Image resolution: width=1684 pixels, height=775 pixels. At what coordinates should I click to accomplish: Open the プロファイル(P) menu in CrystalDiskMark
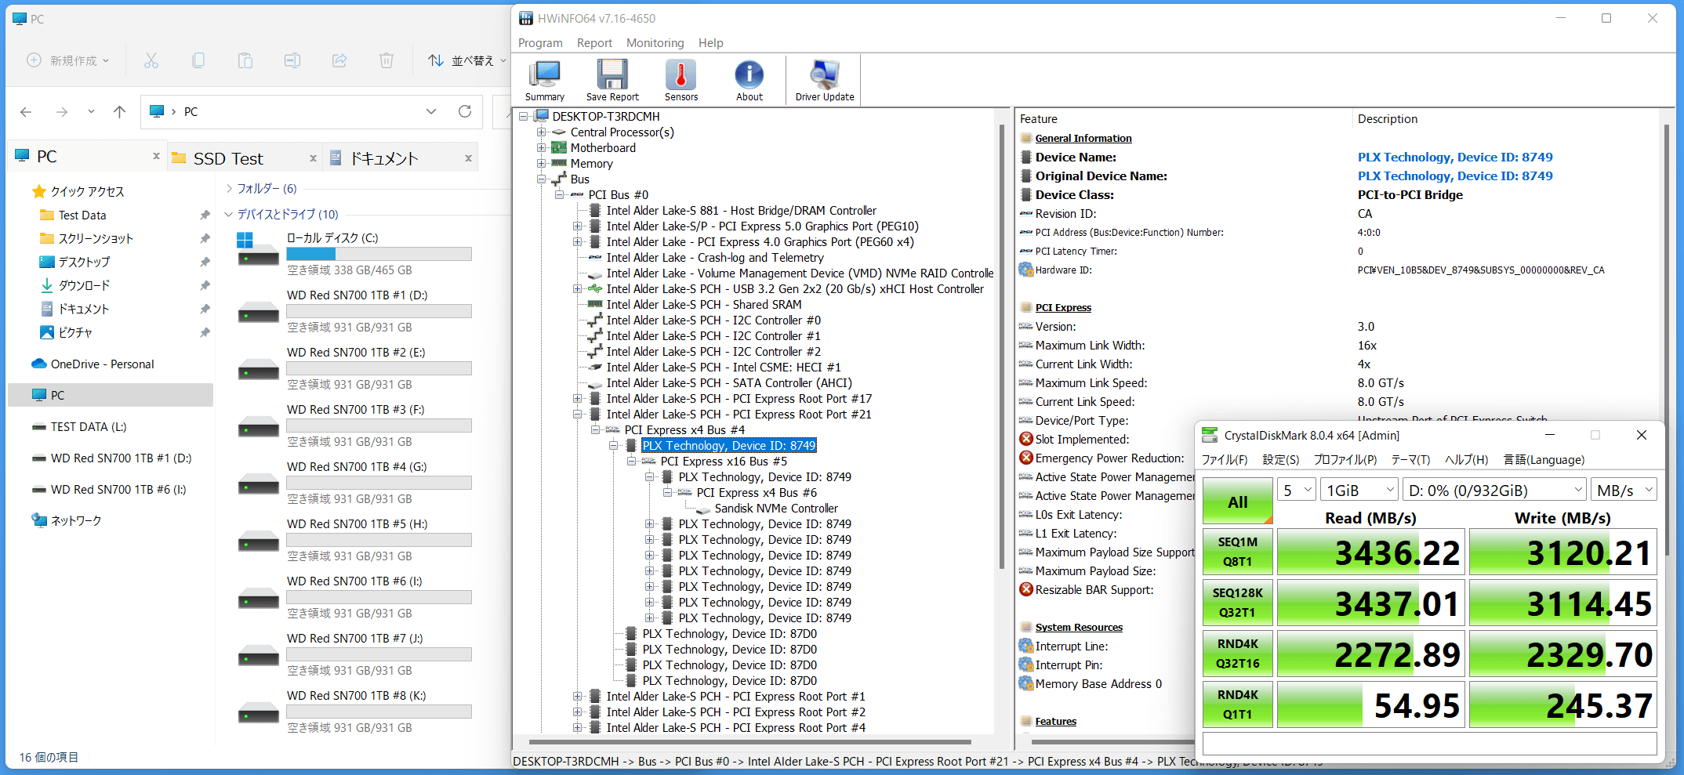tap(1345, 460)
